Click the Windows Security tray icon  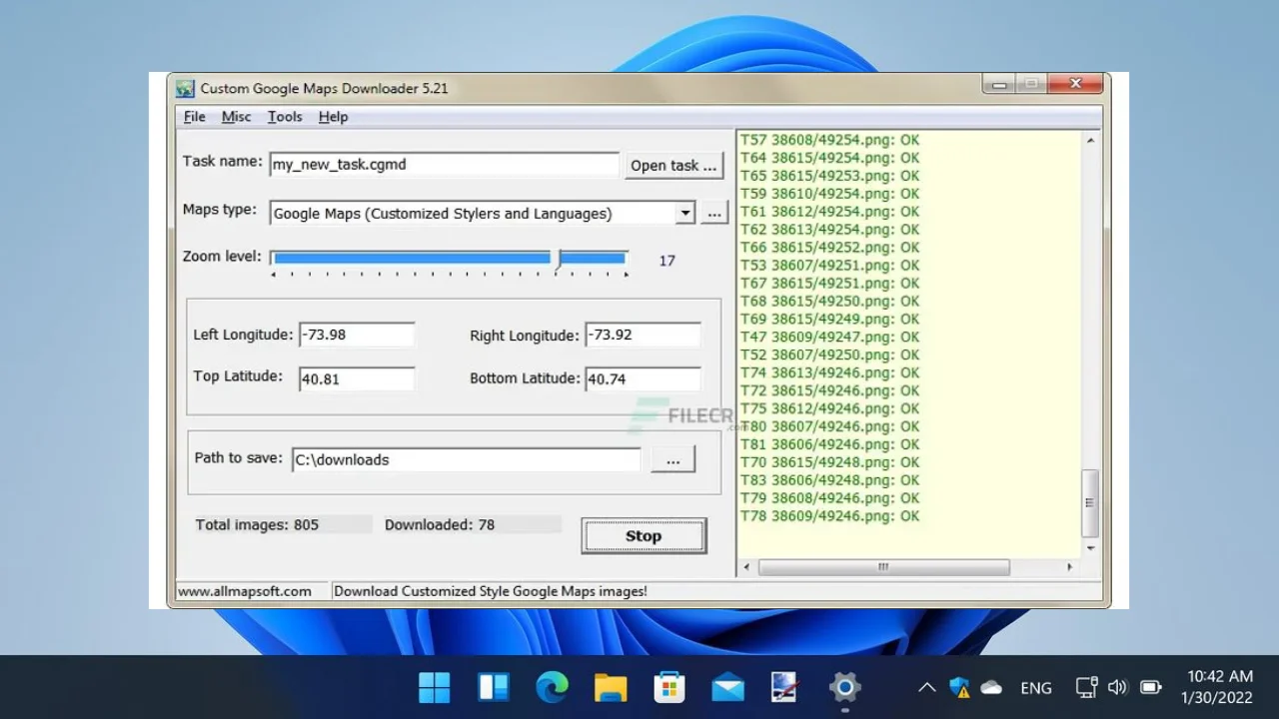(959, 687)
